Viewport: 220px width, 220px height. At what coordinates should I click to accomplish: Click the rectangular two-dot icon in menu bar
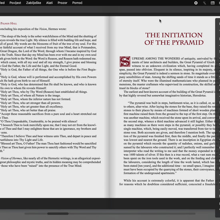[212, 3]
